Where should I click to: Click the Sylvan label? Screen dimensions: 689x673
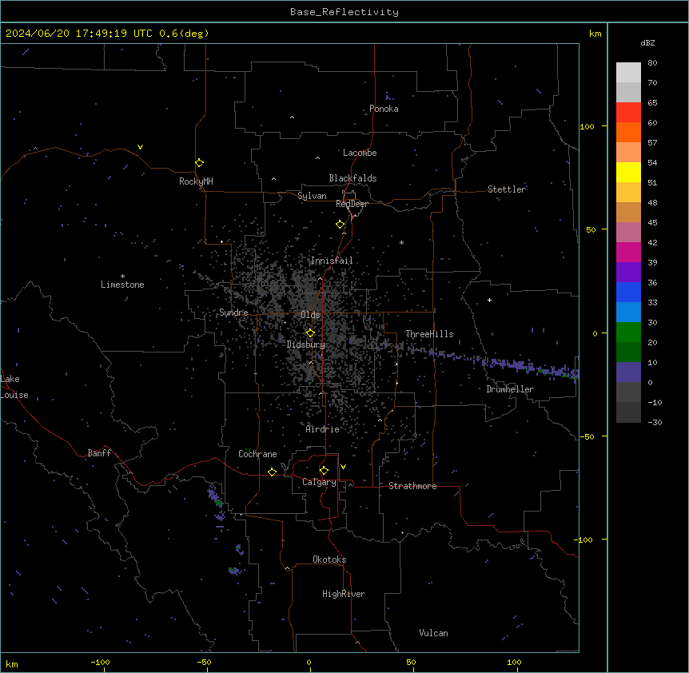pos(312,196)
